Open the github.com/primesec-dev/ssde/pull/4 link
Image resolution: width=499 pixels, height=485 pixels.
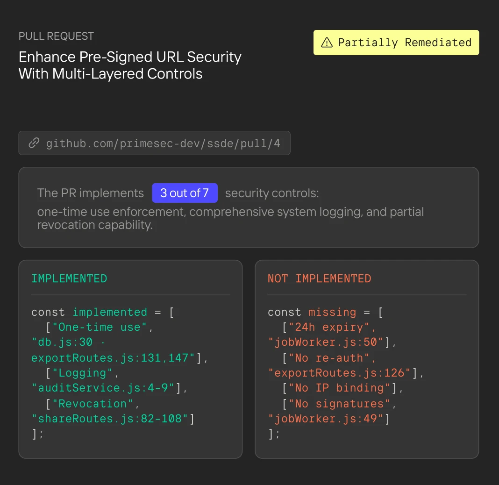tap(154, 143)
